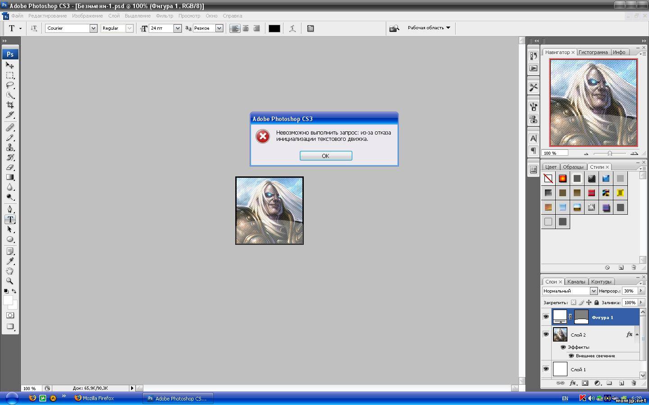
Task: Select the Lasso tool
Action: pyautogui.click(x=10, y=85)
